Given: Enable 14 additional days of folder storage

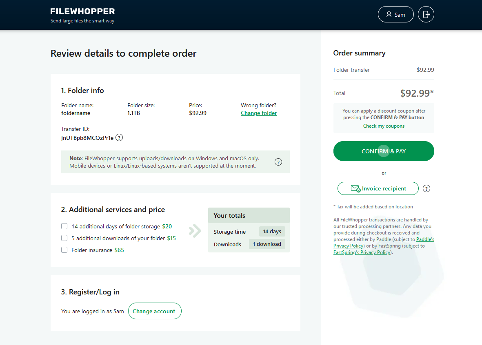Looking at the screenshot, I should 64,226.
